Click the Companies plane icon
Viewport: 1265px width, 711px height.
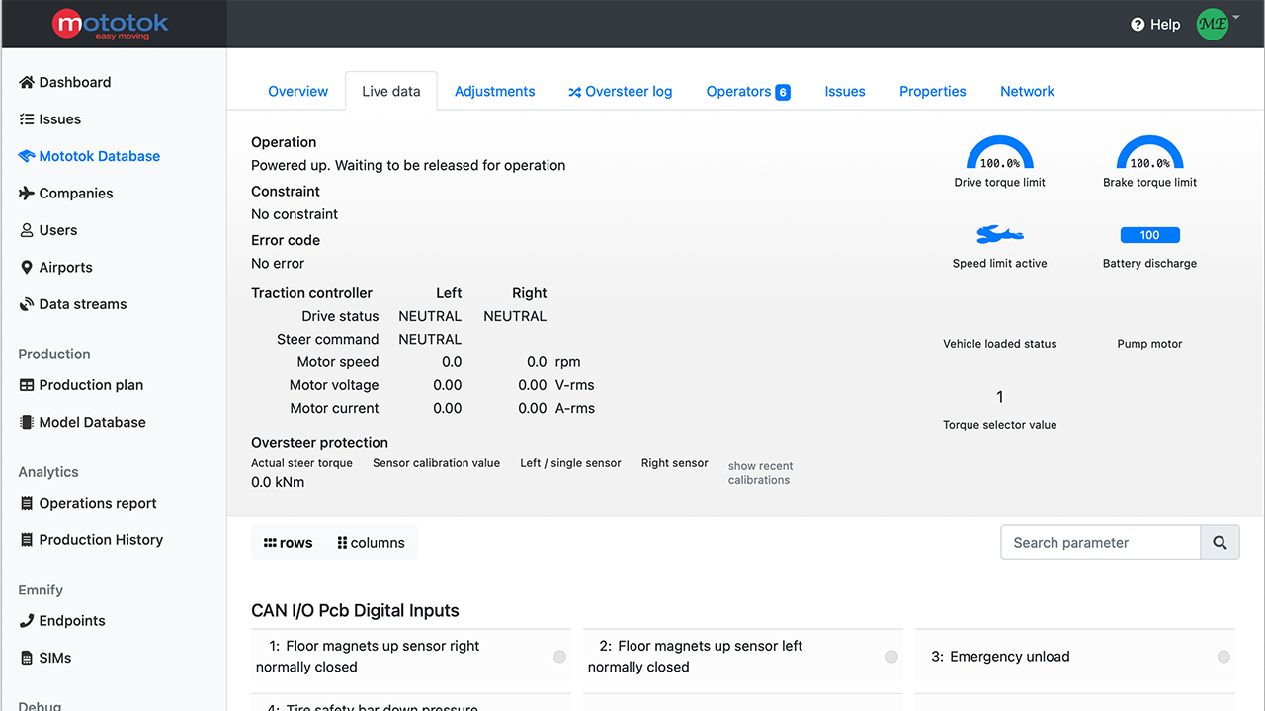27,194
